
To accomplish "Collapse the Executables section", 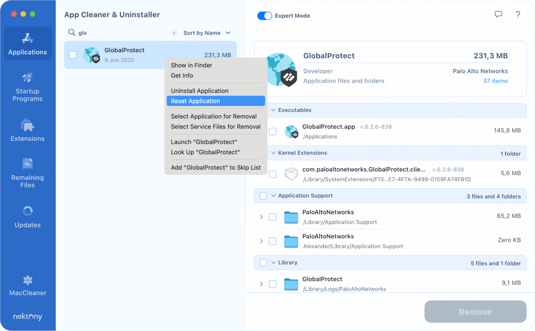I will point(273,110).
